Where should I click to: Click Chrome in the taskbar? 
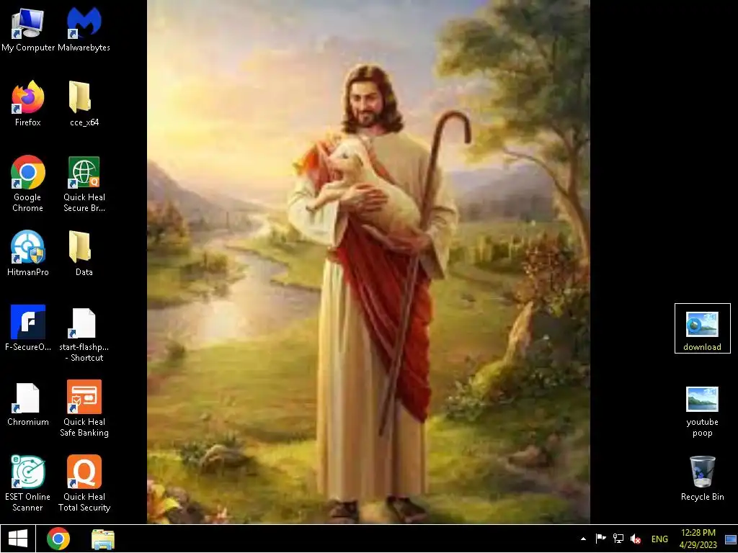coord(58,539)
